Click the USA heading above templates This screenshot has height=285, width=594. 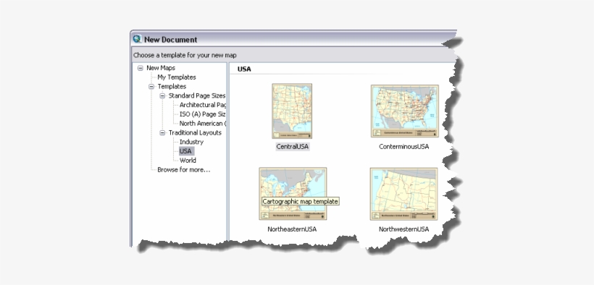(244, 69)
